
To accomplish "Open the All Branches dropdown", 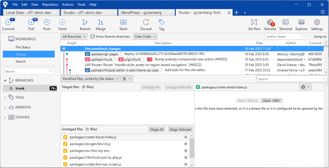I will tap(74, 37).
